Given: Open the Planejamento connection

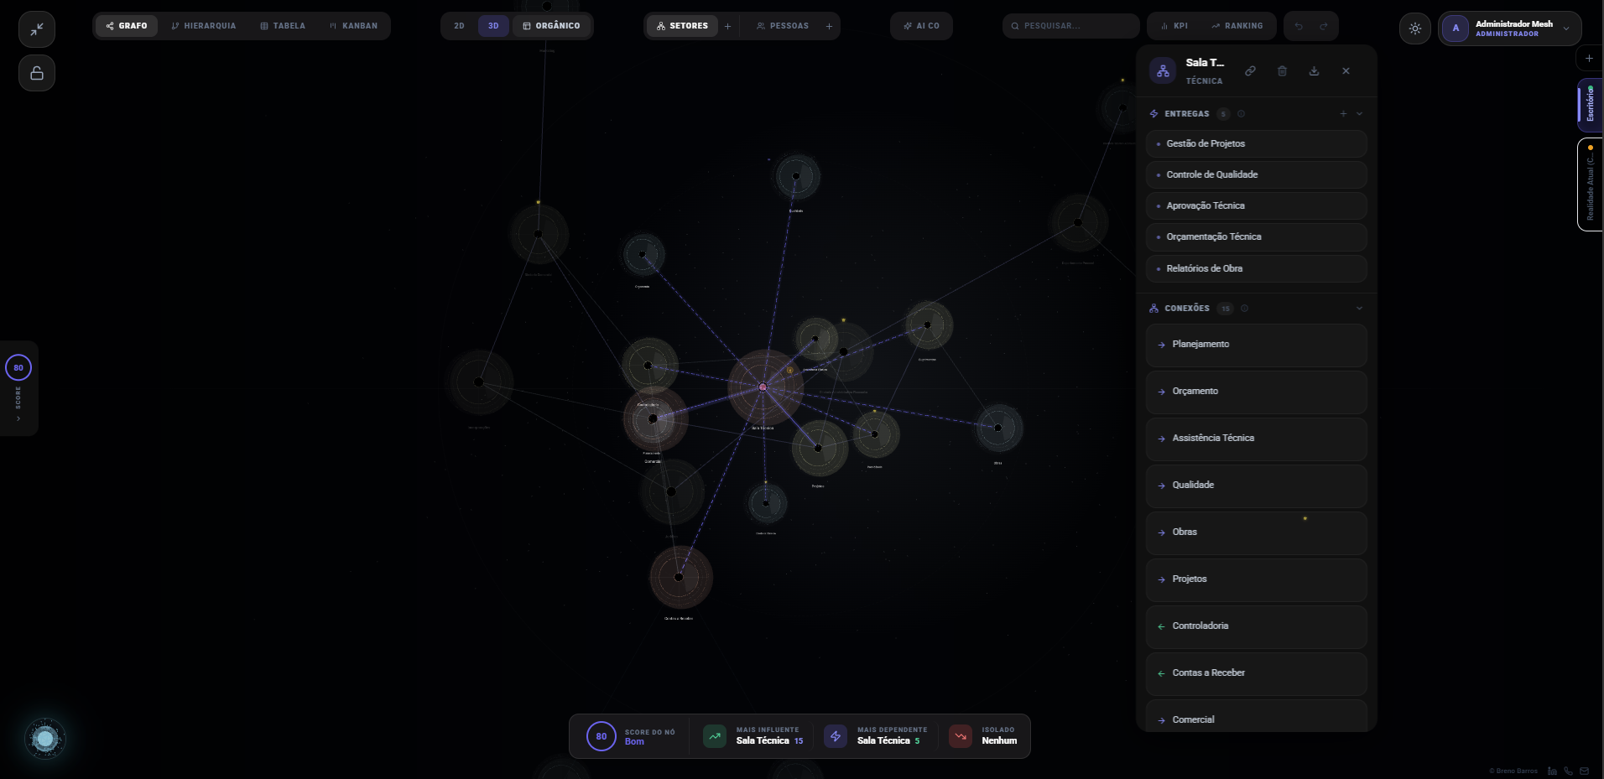Looking at the screenshot, I should (x=1256, y=345).
